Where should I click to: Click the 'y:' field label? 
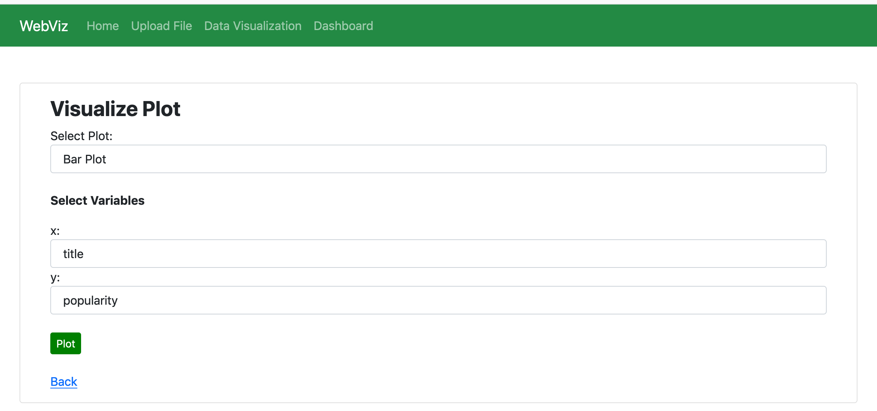coord(55,278)
